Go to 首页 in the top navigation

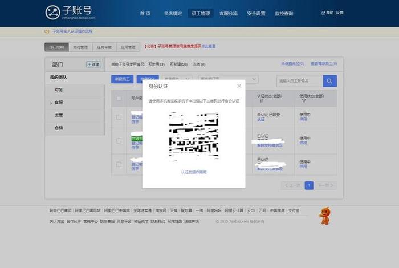(x=145, y=14)
